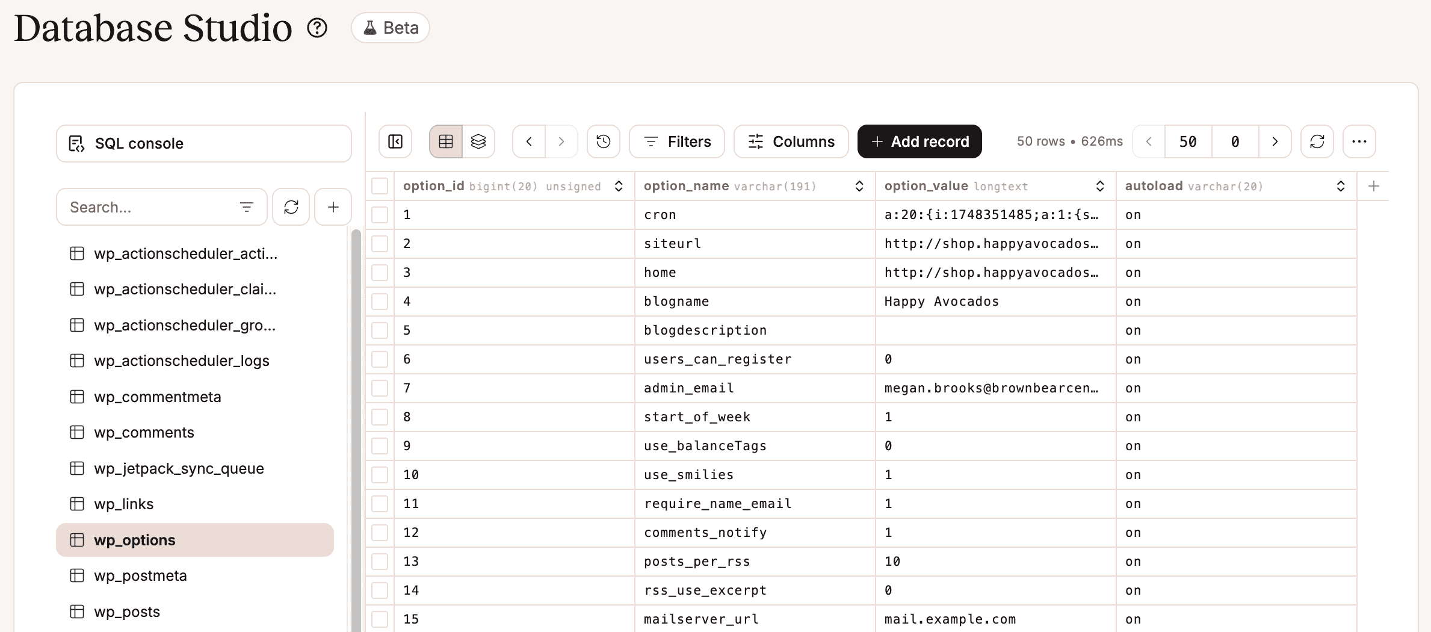Select the wp_options table
Viewport: 1431px width, 632px height.
195,540
